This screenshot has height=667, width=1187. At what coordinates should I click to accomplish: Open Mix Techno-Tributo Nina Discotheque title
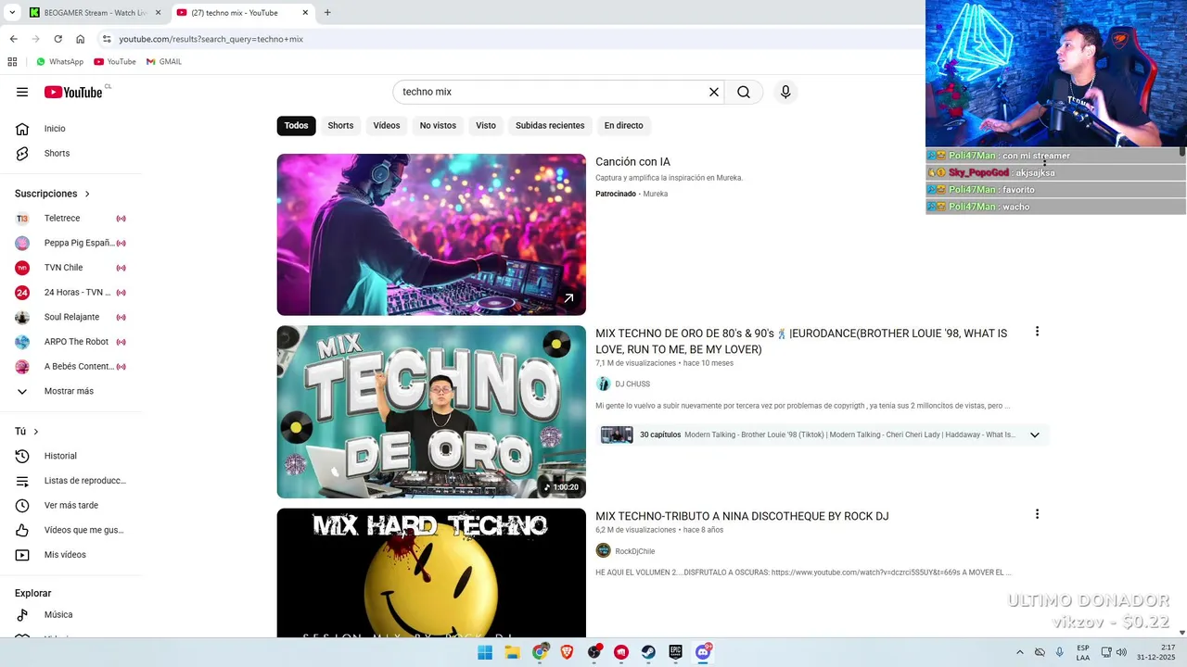(x=742, y=516)
